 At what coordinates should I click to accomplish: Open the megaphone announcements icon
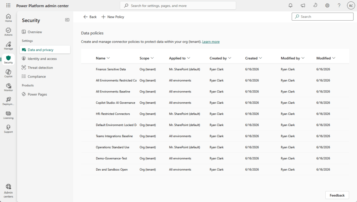(x=303, y=6)
